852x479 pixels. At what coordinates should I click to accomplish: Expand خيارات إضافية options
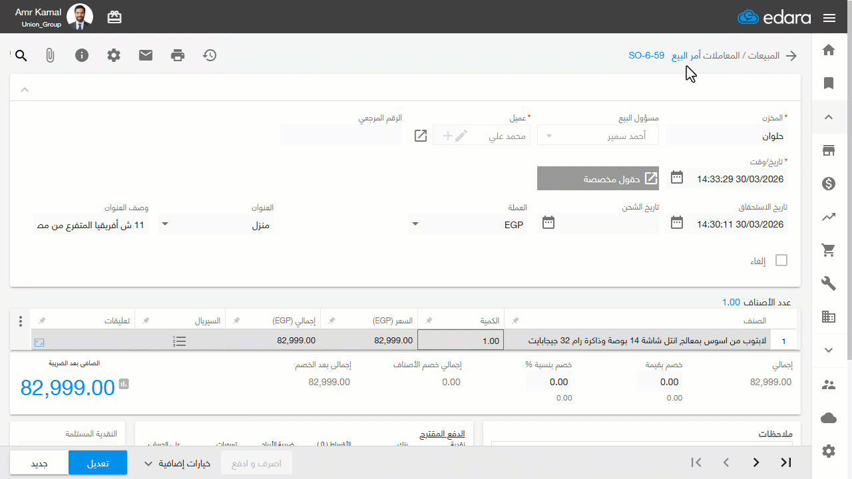pos(177,463)
